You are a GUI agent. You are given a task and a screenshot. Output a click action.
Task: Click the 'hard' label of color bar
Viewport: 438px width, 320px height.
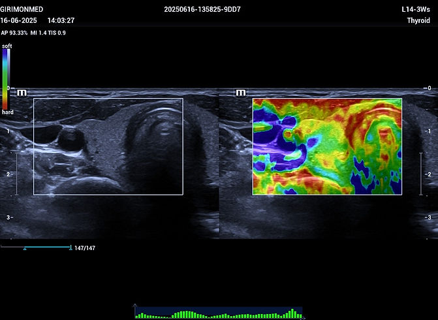(x=7, y=112)
